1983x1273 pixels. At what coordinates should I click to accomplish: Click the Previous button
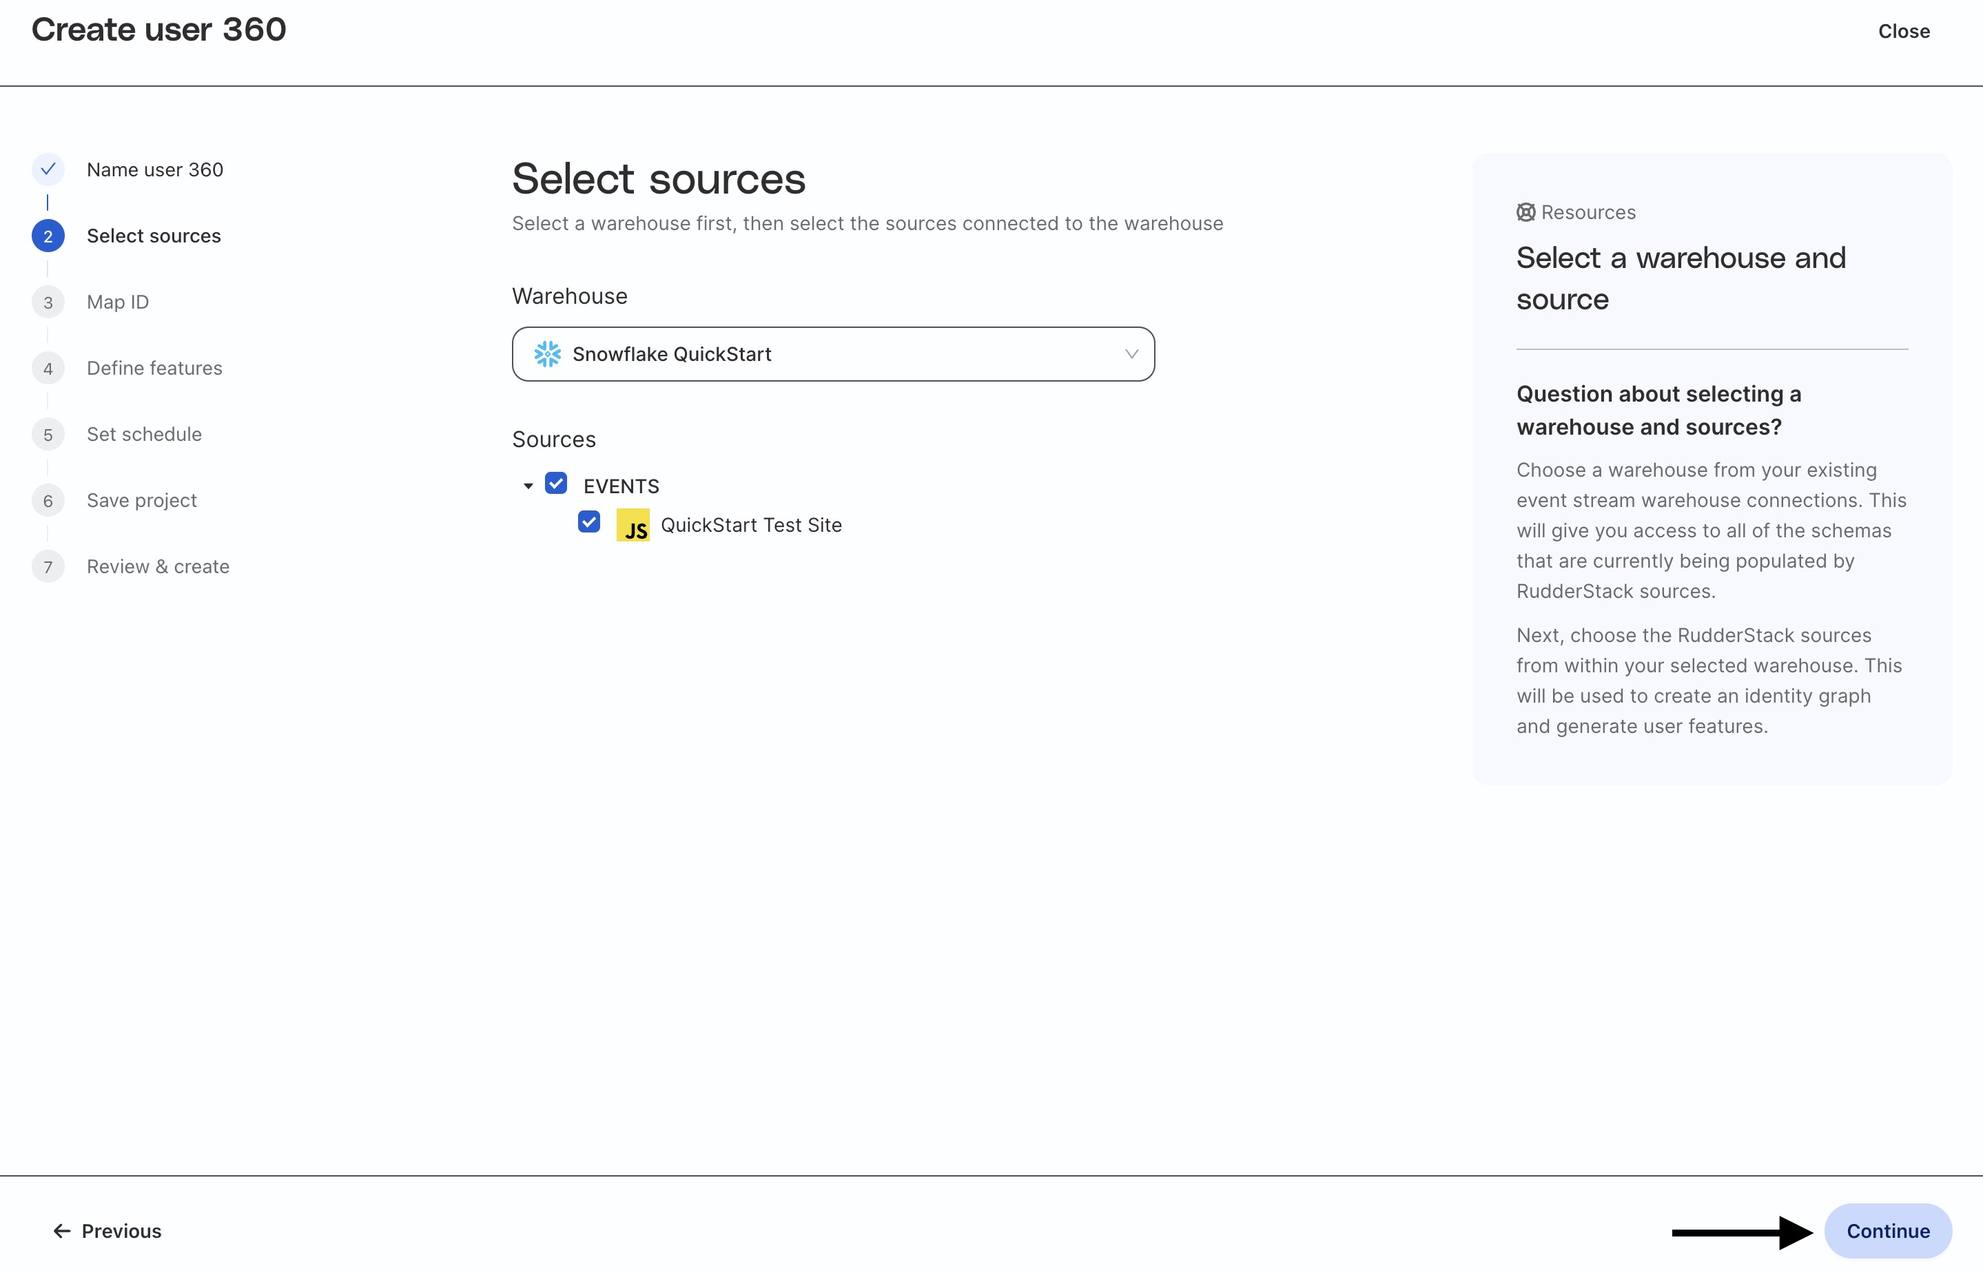(107, 1231)
